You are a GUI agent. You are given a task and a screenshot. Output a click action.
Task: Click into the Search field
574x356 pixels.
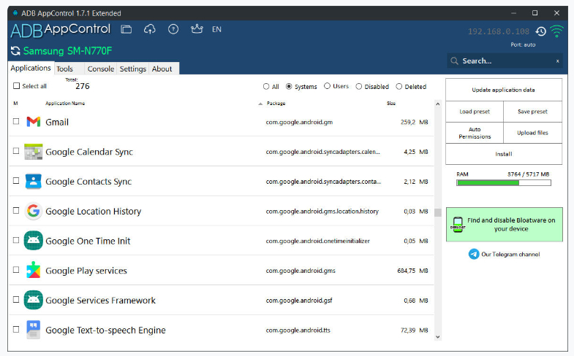505,61
